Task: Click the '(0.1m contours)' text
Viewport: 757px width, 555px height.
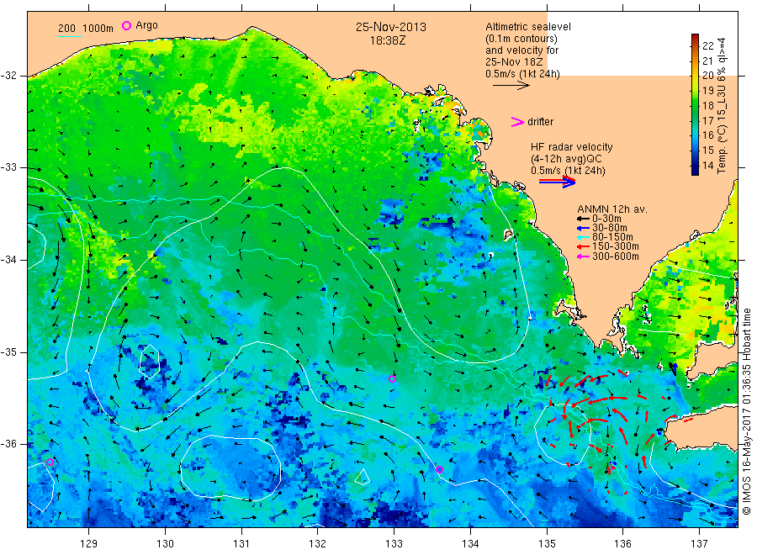Action: point(521,39)
